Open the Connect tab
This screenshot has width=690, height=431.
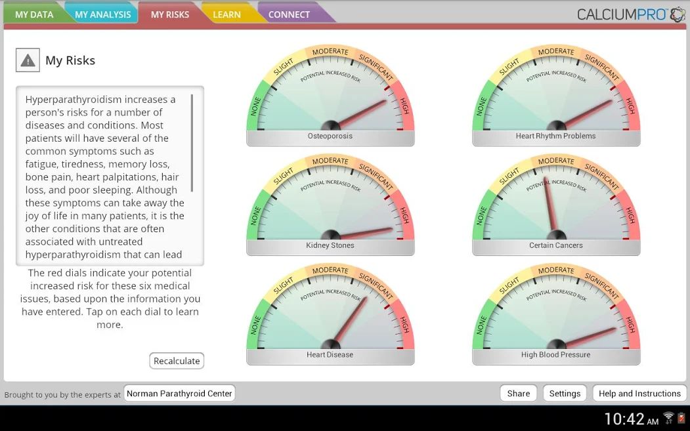click(x=289, y=14)
